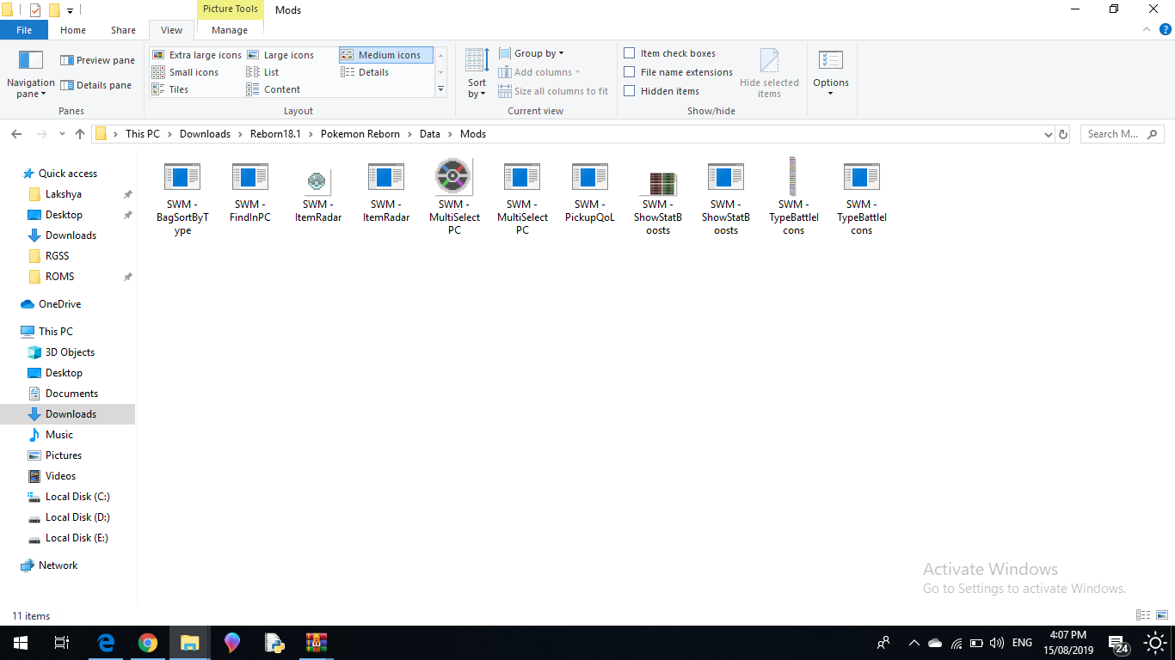Choose Details layout

(x=366, y=72)
